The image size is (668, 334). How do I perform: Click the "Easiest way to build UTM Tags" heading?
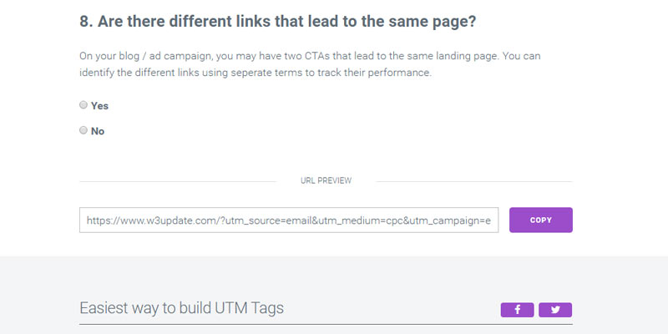click(x=181, y=308)
